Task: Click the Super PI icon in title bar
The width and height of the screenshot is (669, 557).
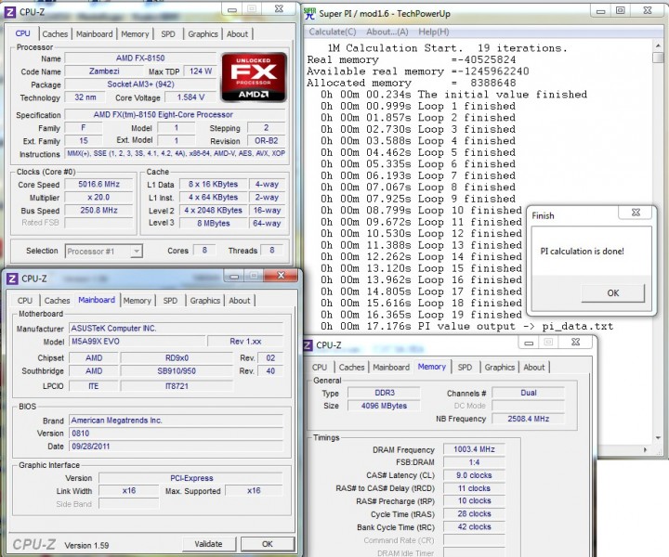Action: click(310, 14)
